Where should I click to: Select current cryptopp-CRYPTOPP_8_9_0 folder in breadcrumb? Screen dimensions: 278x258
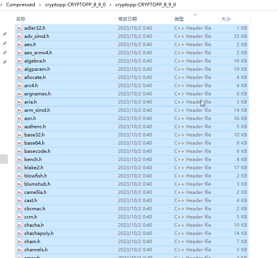tap(145, 5)
